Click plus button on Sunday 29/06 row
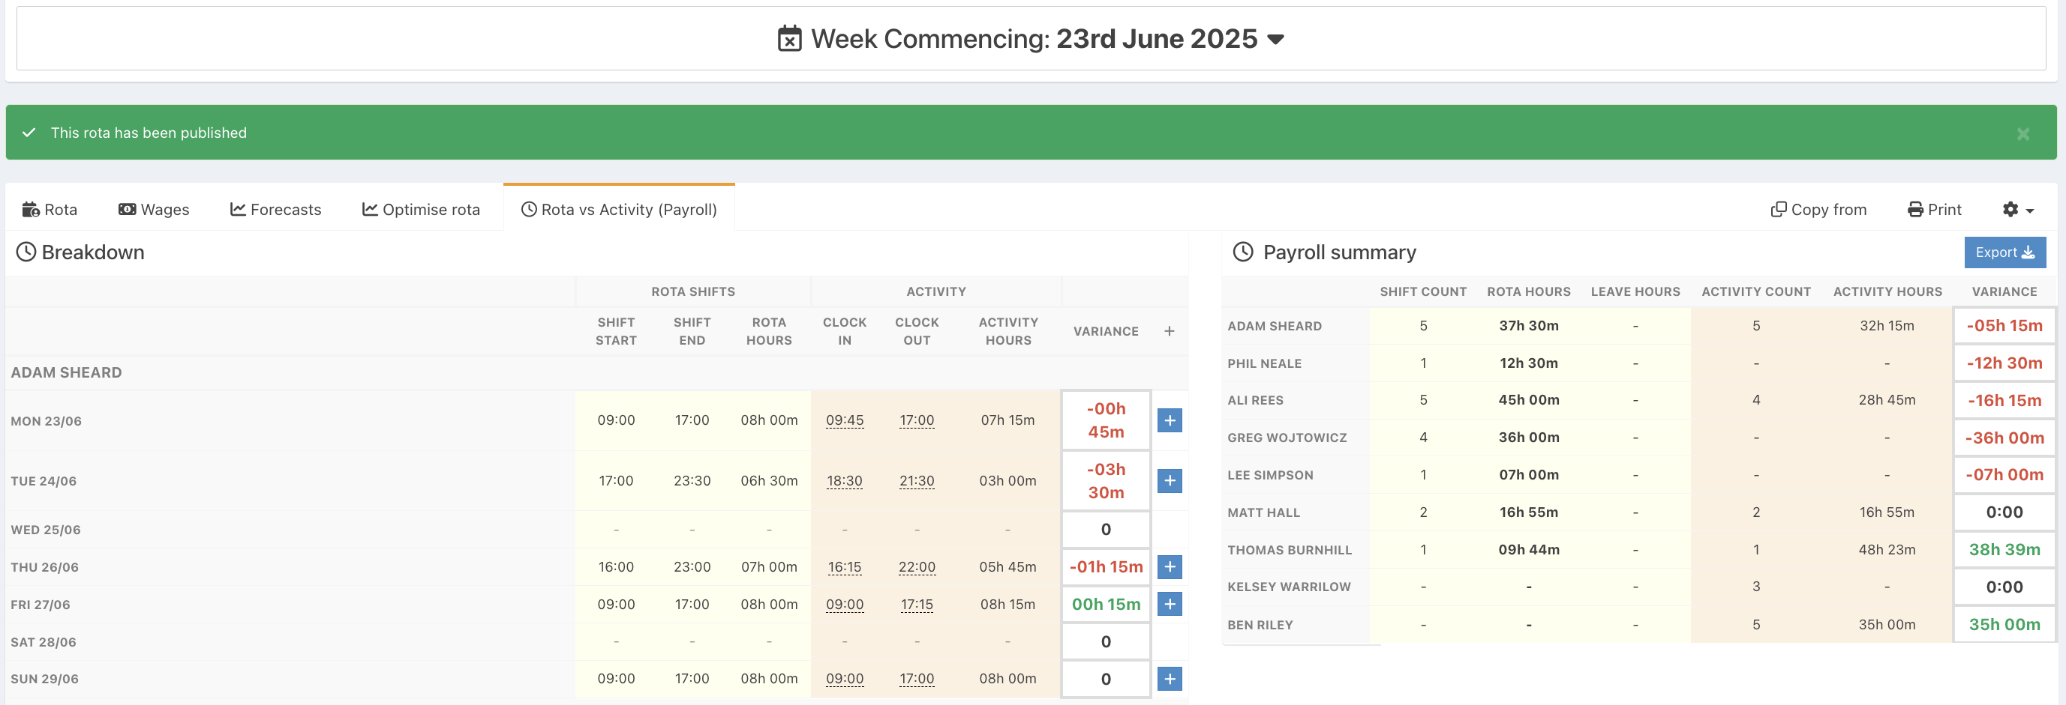Screen dimensions: 2066x705 point(1170,680)
